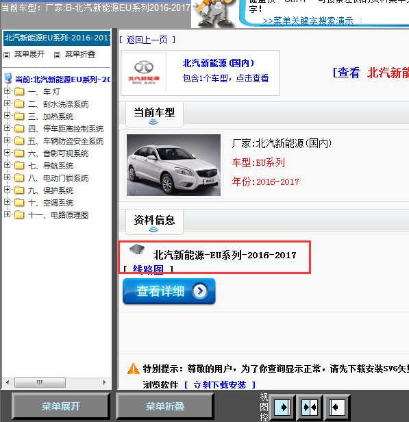Click folder icon for 一、车灯
Viewport: 409px width, 422px height.
(19, 92)
